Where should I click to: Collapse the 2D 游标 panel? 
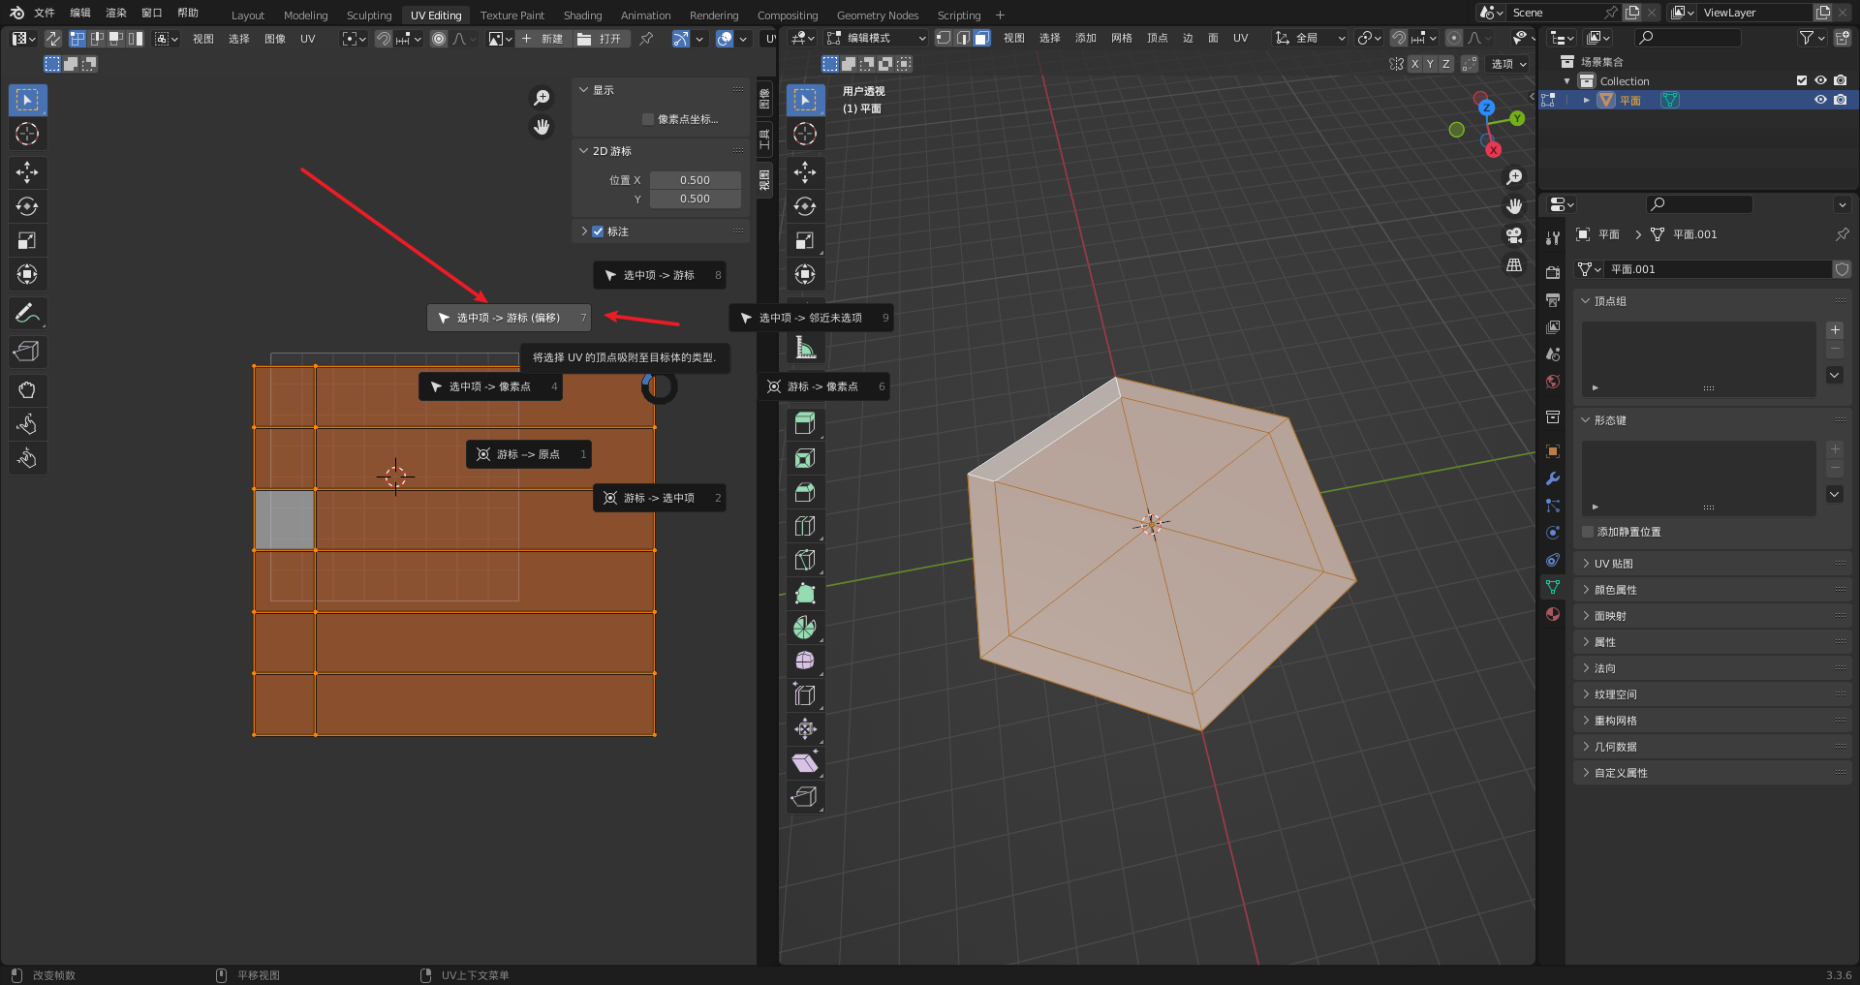(x=611, y=151)
